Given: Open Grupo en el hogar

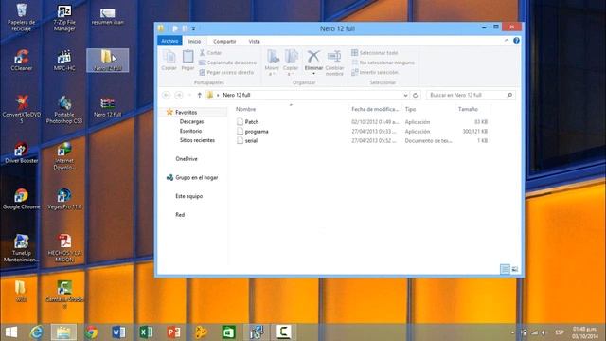Looking at the screenshot, I should point(192,178).
